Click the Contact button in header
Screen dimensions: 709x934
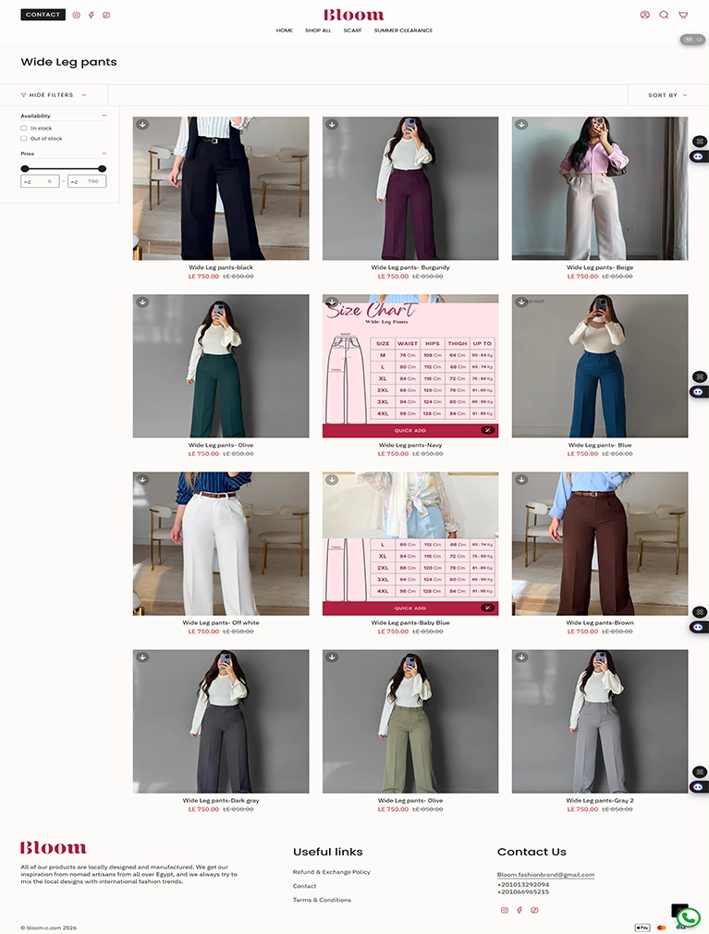(43, 15)
